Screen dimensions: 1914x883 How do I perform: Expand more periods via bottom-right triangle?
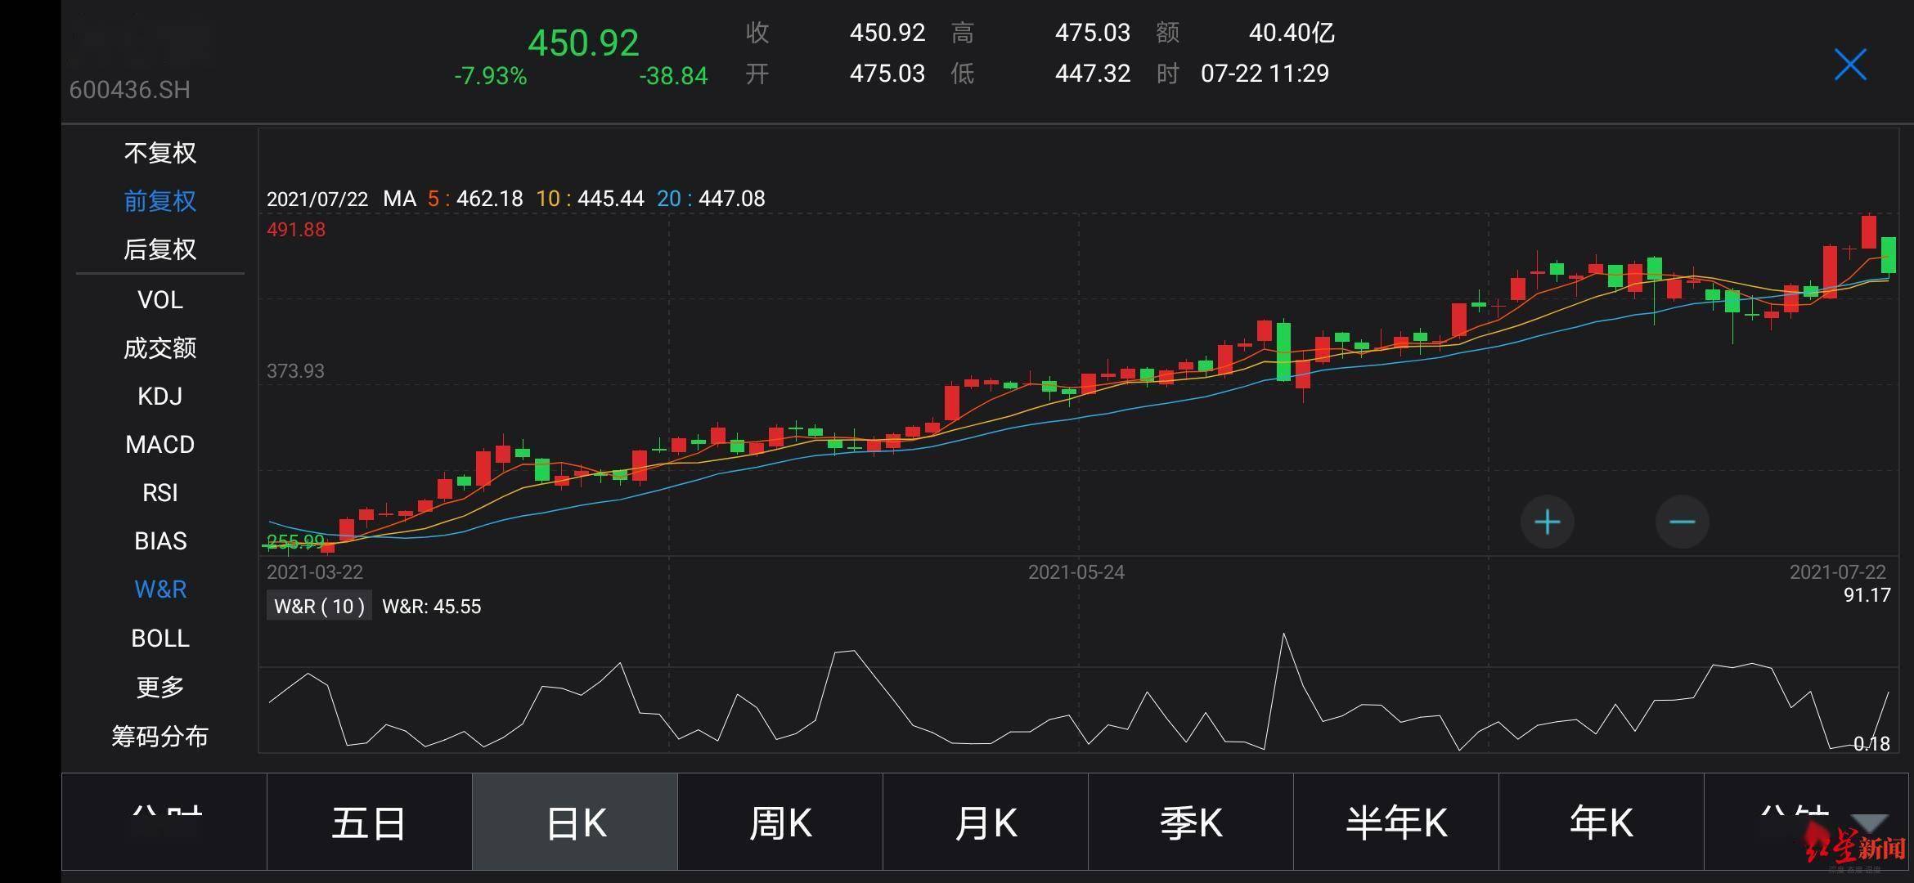pyautogui.click(x=1870, y=822)
